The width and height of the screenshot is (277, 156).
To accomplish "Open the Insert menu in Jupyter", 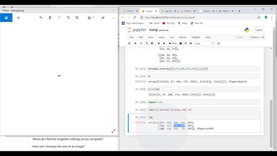I will pyautogui.click(x=161, y=37).
